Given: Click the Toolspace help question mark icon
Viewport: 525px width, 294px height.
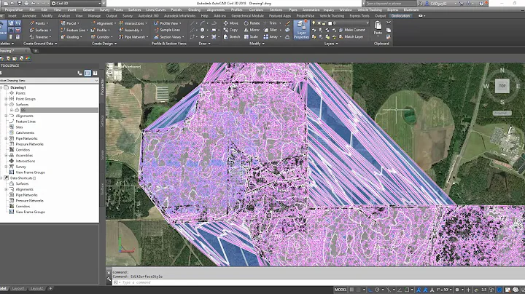Looking at the screenshot, I should (x=95, y=73).
